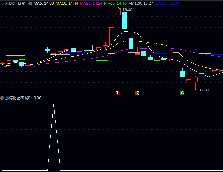This screenshot has height=172, width=223.
Task: Click the 永达股份 (日线) stock title
Action: (x=14, y=3)
